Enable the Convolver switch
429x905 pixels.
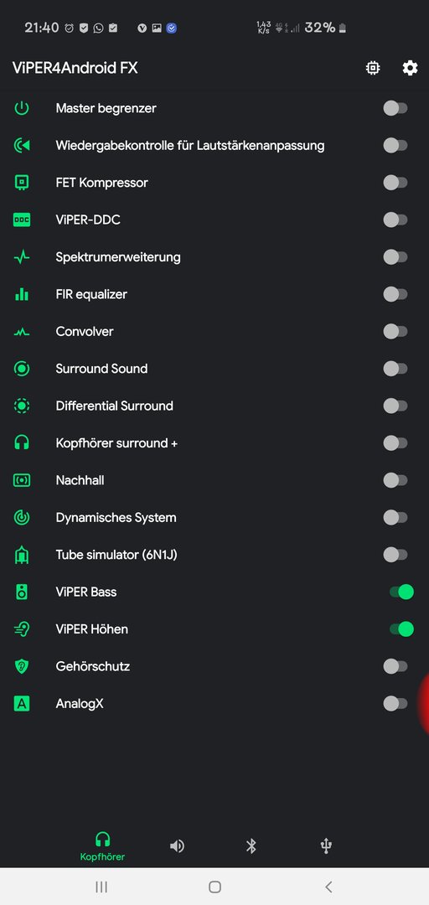coord(395,331)
